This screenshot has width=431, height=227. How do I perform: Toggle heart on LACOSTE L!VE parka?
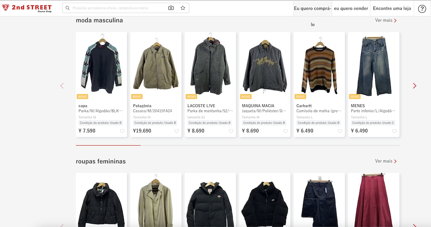pyautogui.click(x=231, y=131)
